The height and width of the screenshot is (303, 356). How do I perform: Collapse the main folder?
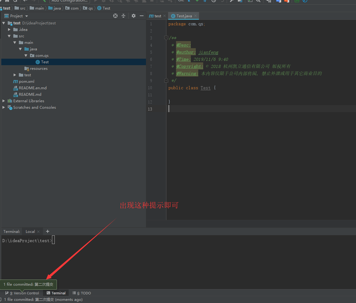[15, 43]
